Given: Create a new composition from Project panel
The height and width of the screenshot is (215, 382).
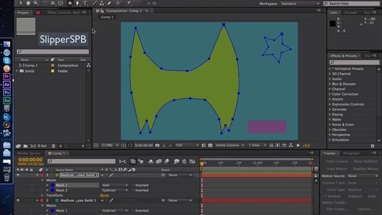Looking at the screenshot, I should 33,146.
